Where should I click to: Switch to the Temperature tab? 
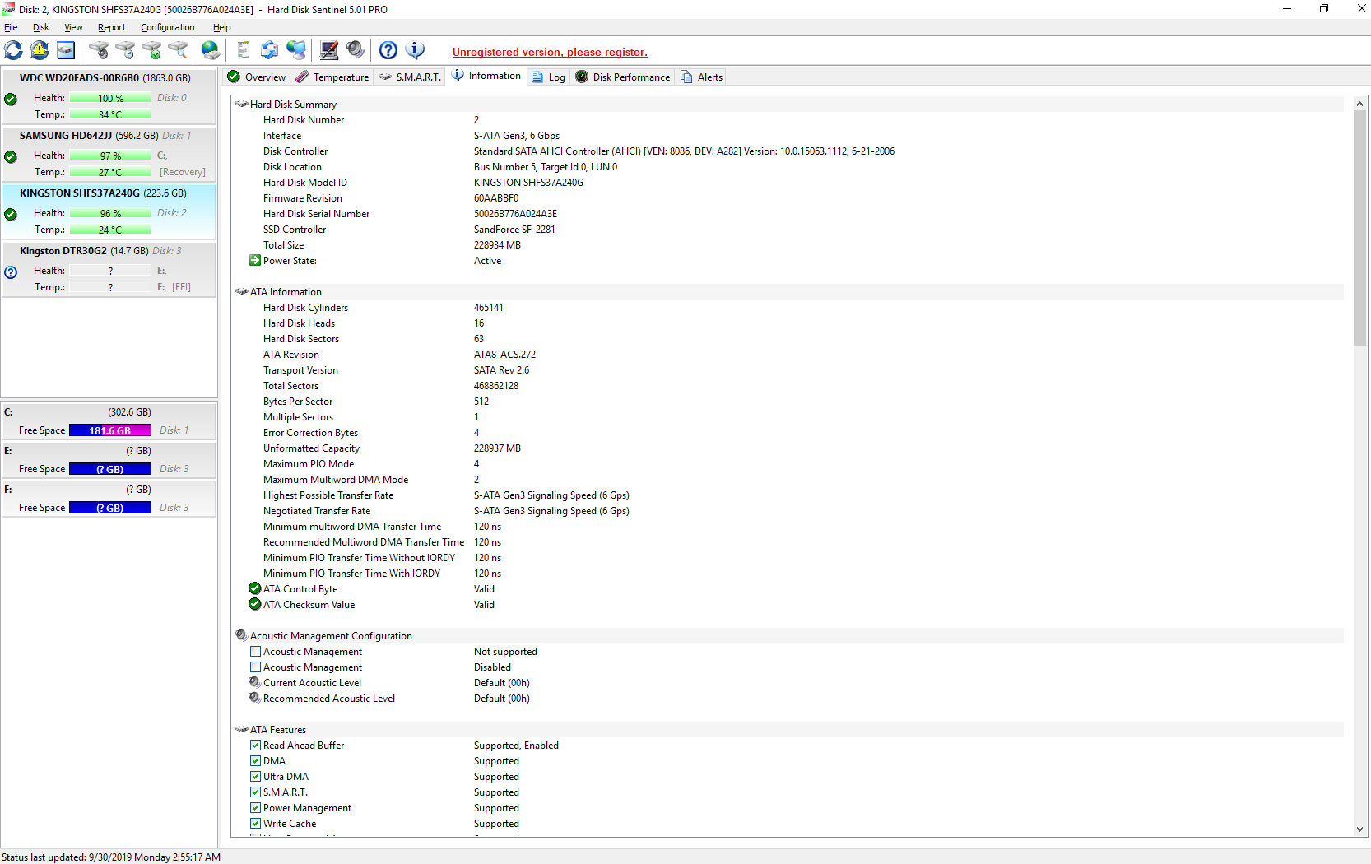tap(332, 77)
